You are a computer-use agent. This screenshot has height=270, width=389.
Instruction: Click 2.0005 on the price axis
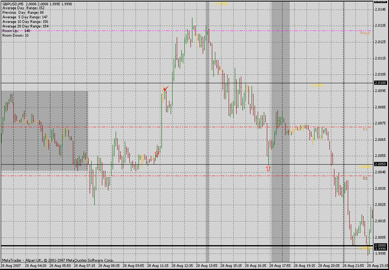point(381,238)
